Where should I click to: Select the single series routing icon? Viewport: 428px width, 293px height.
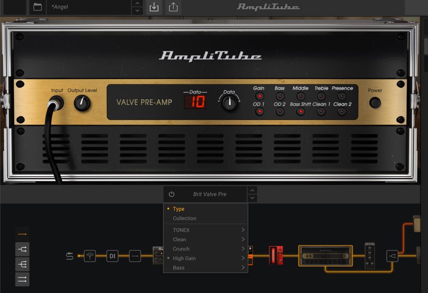tap(22, 234)
